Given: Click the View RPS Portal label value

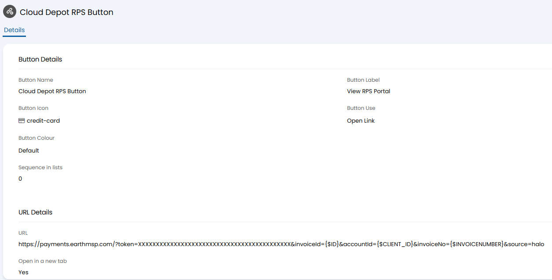Looking at the screenshot, I should 369,91.
